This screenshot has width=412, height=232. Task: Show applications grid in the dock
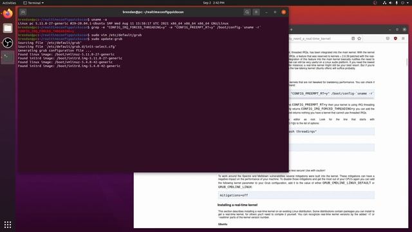[8, 224]
